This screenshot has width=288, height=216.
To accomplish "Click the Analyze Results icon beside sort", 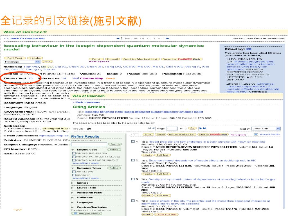I will pos(256,134).
